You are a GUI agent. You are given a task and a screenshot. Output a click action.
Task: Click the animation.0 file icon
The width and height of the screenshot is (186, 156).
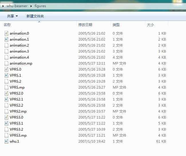point(6,33)
